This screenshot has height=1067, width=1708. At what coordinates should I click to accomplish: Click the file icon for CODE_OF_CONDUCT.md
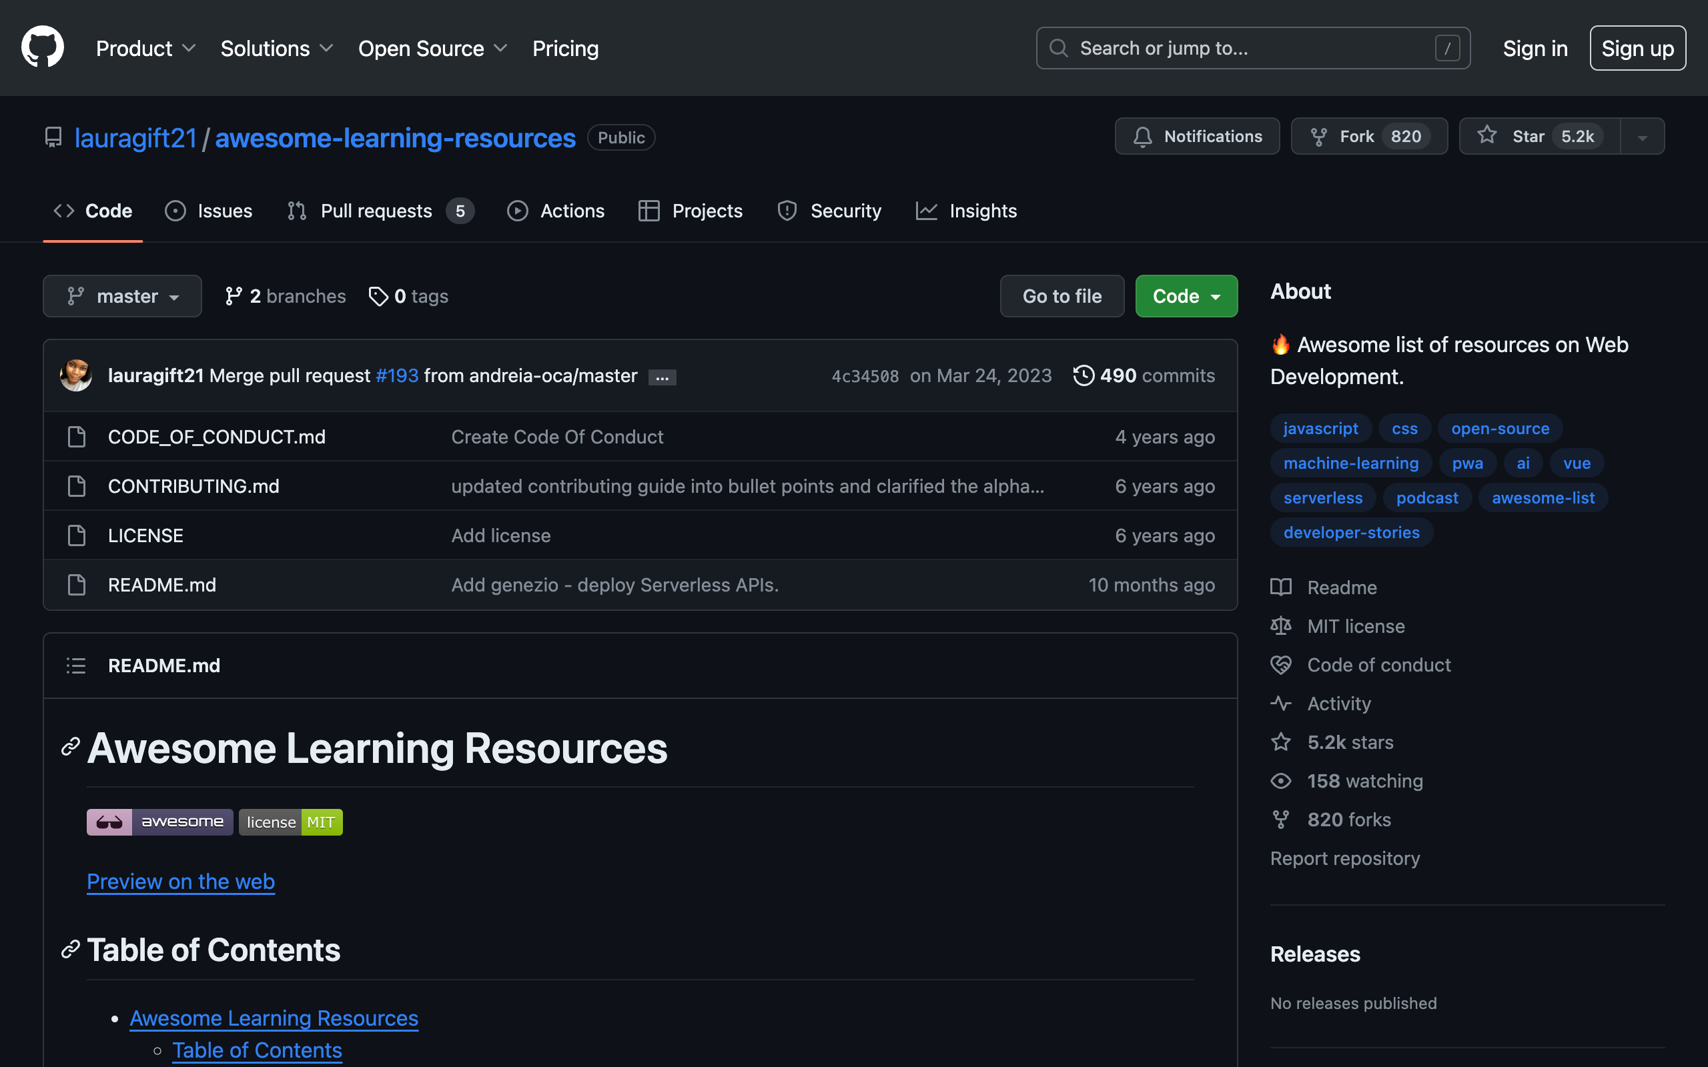click(x=76, y=437)
